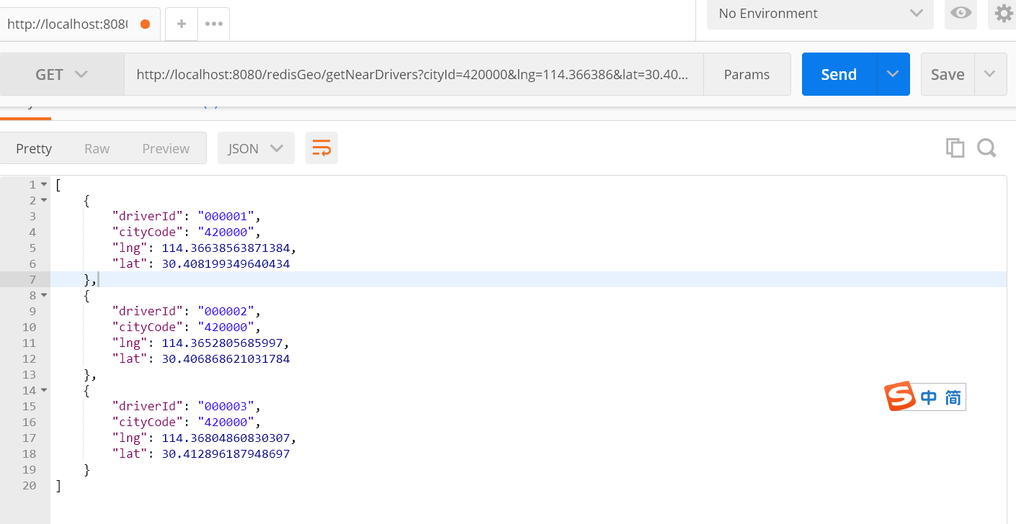Click cityCode value on line 16
The image size is (1016, 524).
pyautogui.click(x=226, y=422)
